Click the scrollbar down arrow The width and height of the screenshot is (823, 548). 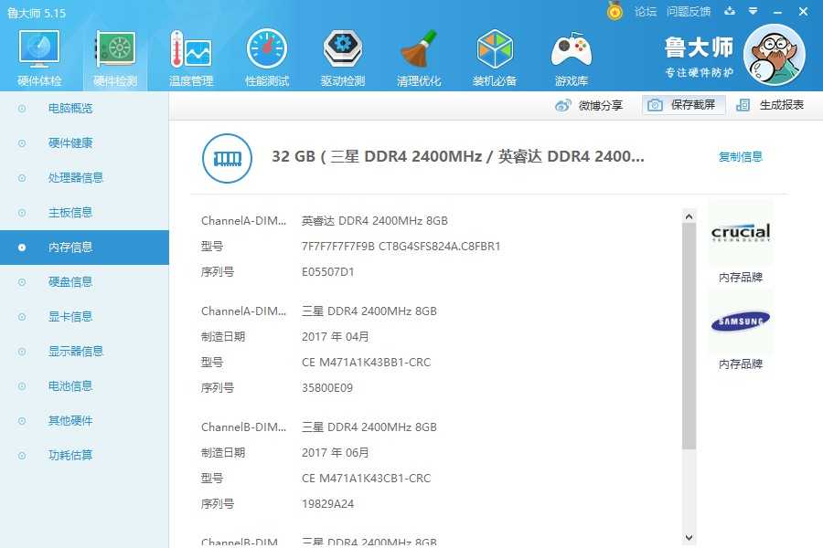coord(689,538)
